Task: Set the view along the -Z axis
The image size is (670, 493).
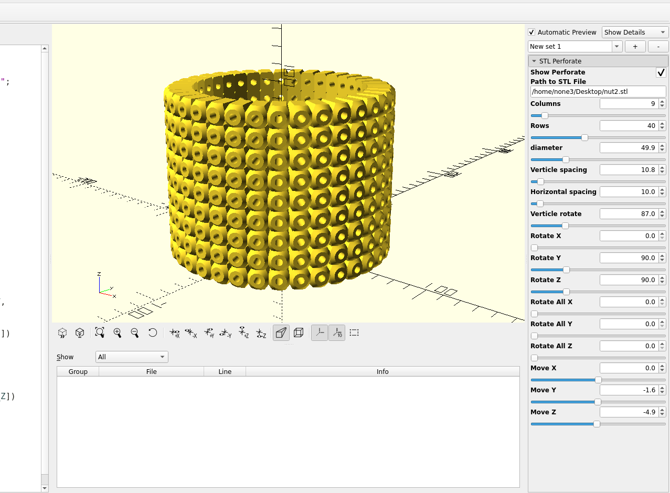Action: coord(261,333)
